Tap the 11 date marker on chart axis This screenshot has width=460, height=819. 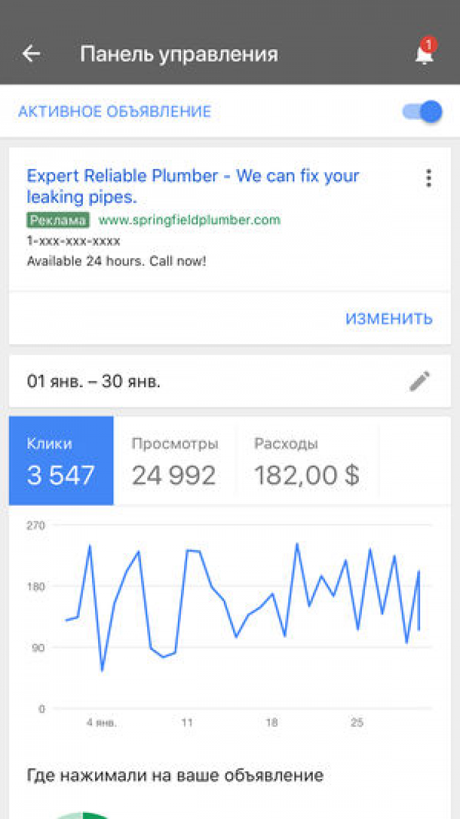pyautogui.click(x=187, y=723)
